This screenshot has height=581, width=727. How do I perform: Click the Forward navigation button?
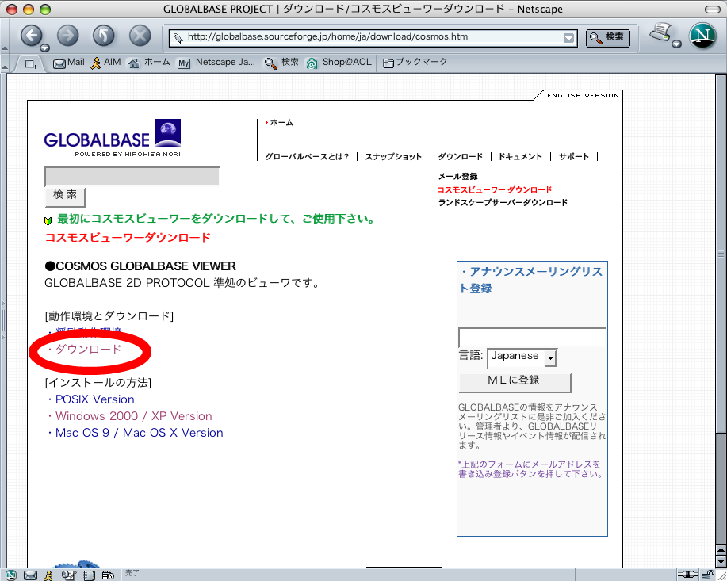(x=67, y=36)
